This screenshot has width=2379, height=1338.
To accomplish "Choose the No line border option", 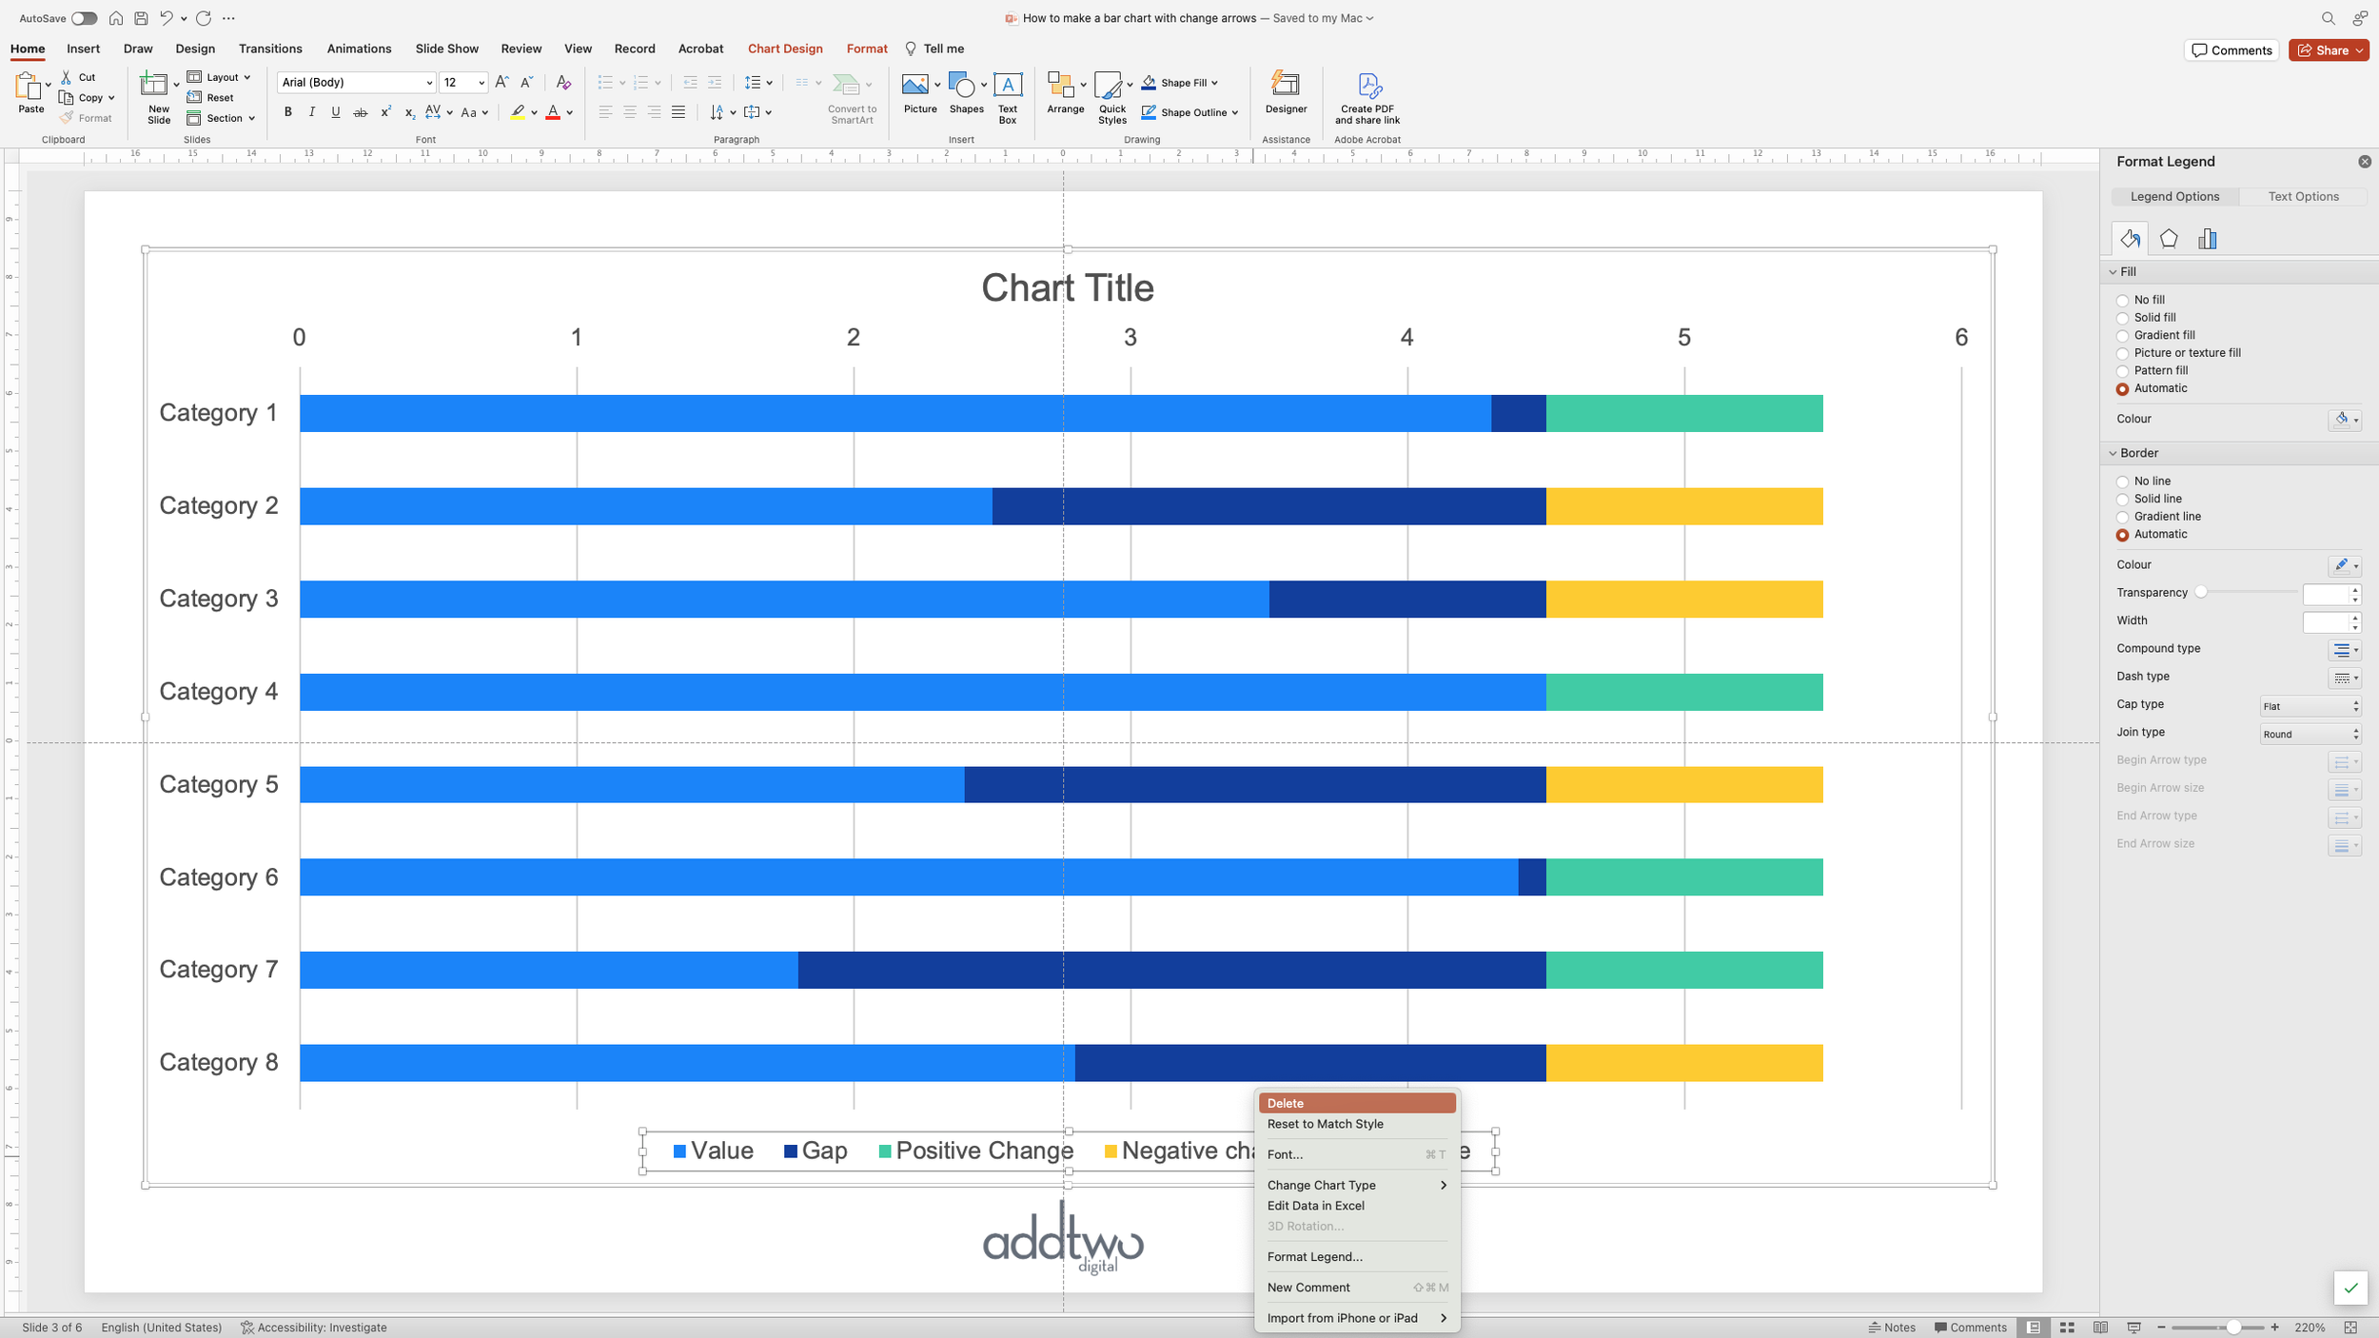I will 2122,482.
